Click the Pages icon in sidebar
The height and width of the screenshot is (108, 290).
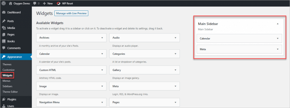point(4,34)
